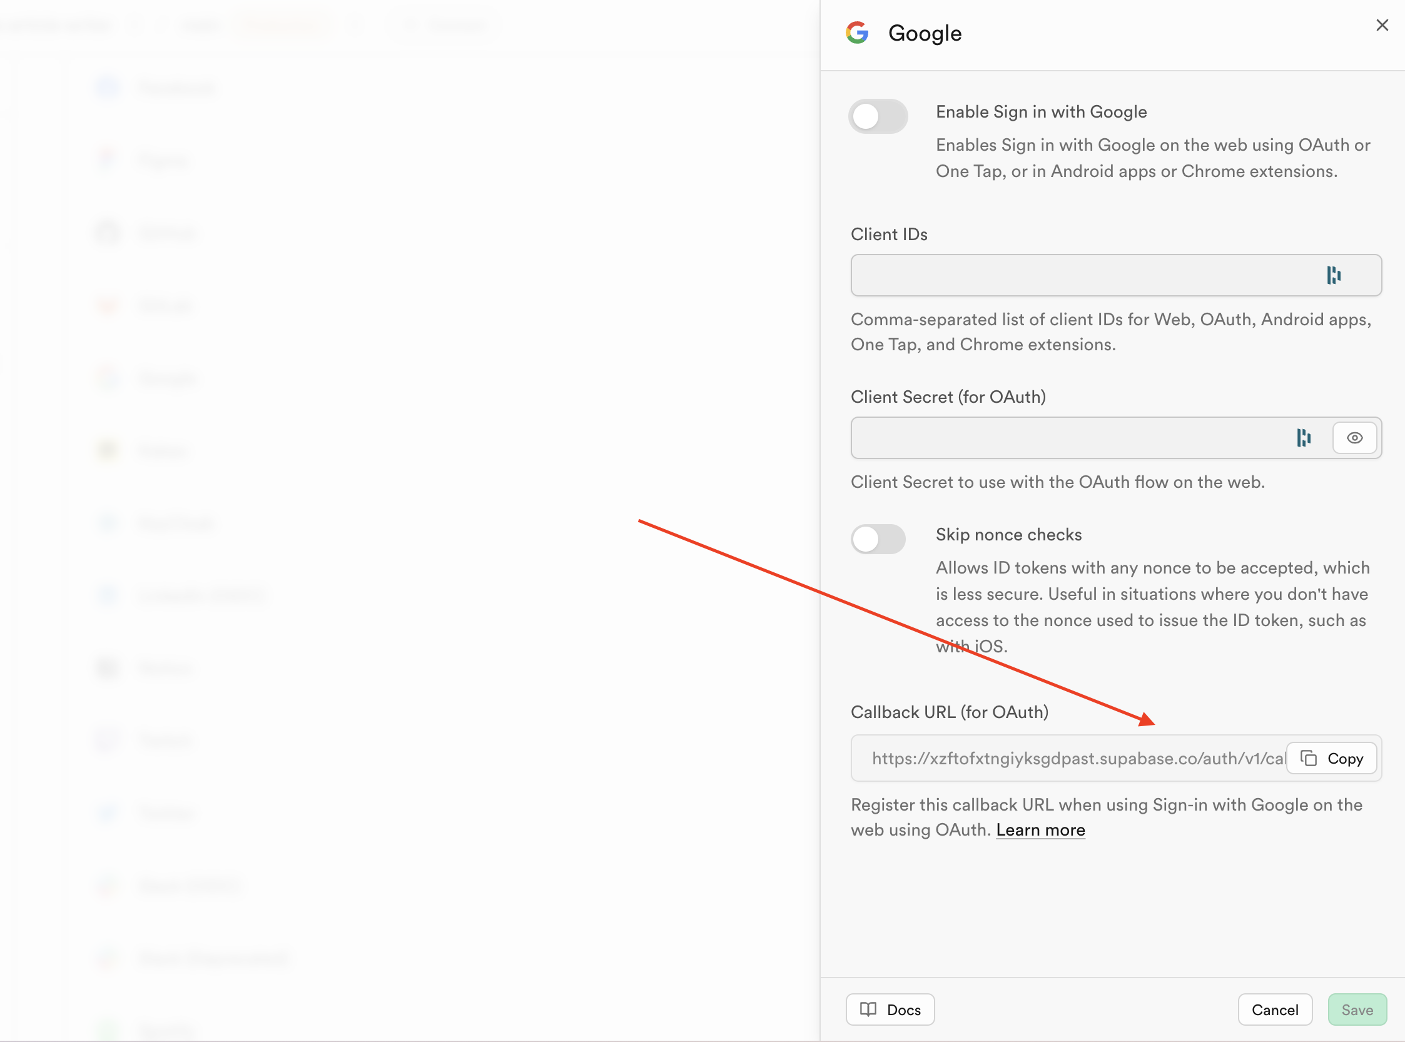The width and height of the screenshot is (1405, 1042).
Task: Reveal the Client Secret with eye icon
Action: (x=1354, y=438)
